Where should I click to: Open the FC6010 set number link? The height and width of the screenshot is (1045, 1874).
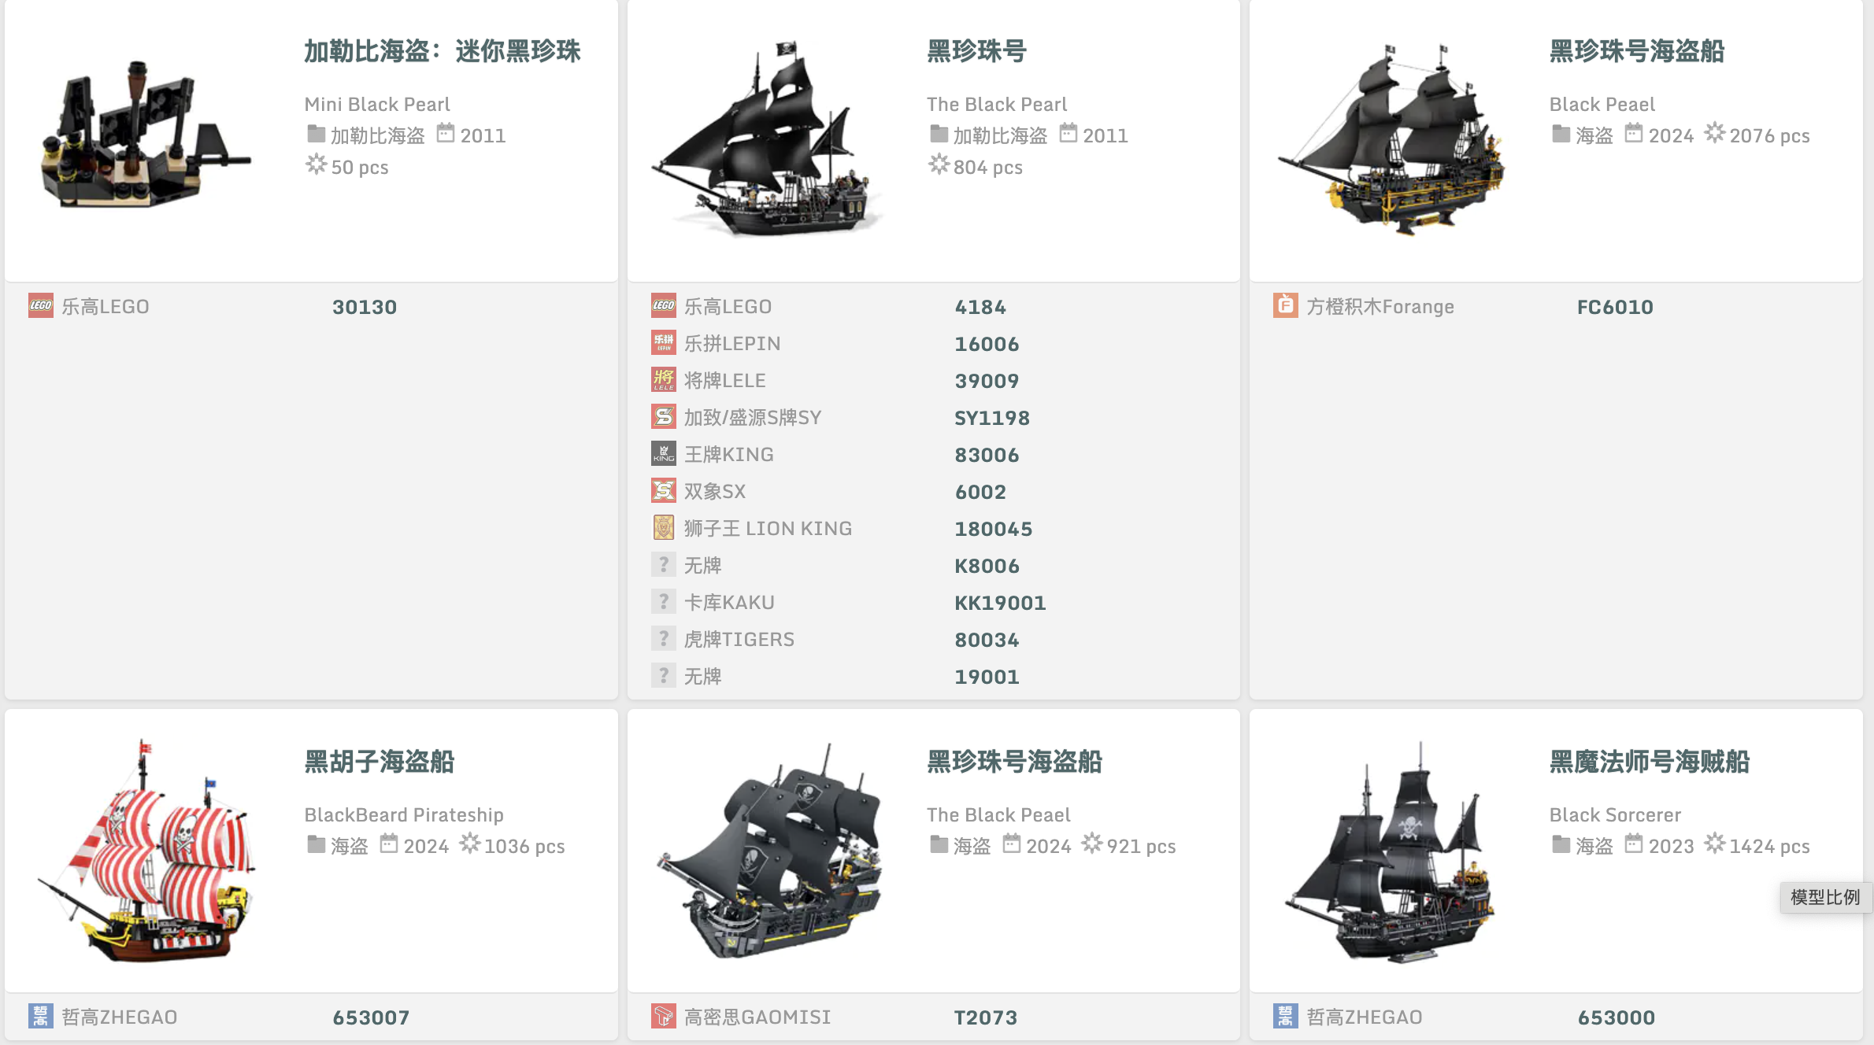[x=1615, y=307]
